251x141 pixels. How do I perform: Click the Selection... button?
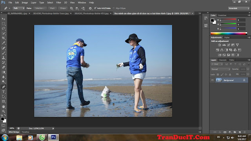pos(40,8)
